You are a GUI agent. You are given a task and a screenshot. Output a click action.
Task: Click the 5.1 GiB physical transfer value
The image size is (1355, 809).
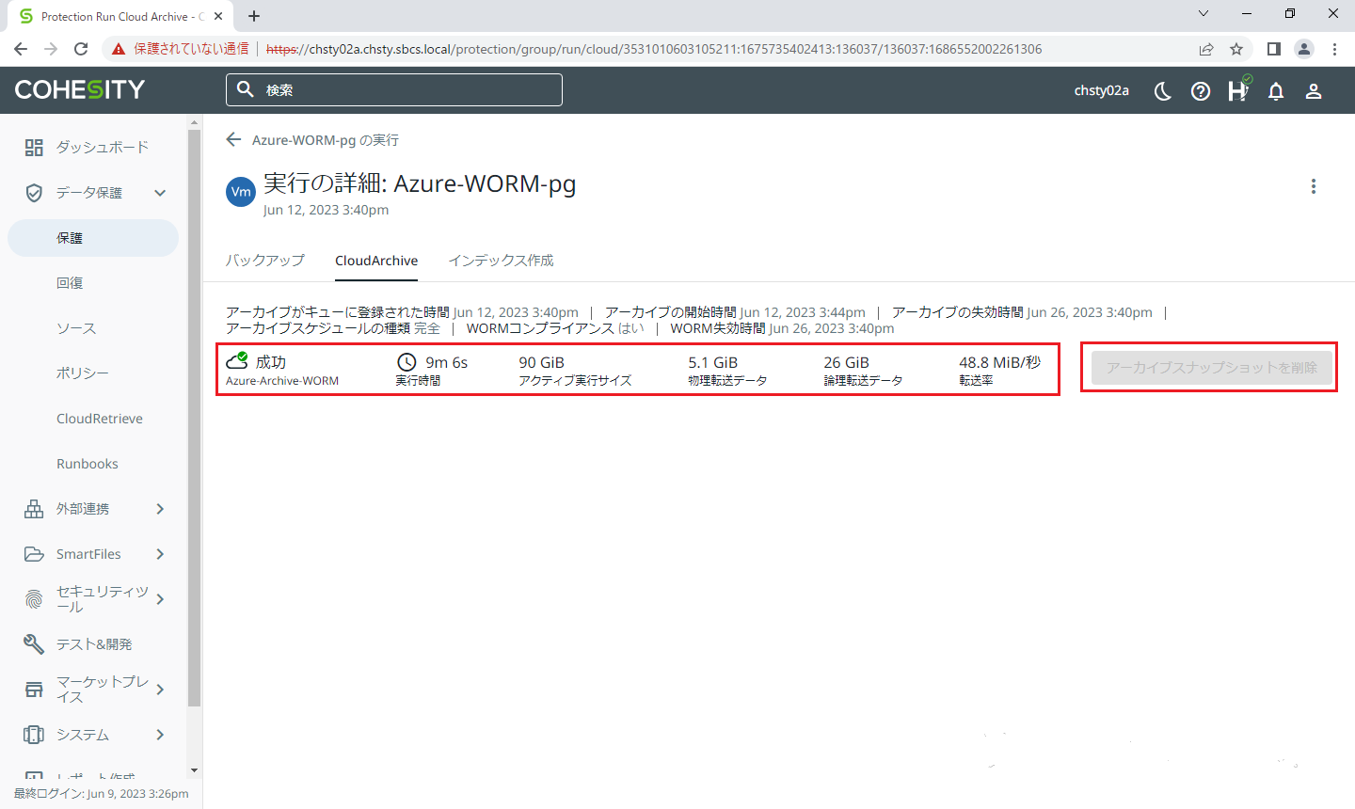pyautogui.click(x=712, y=362)
